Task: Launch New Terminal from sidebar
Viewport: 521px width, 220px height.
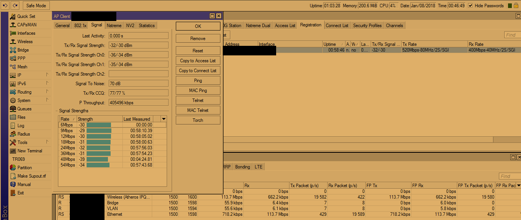Action: [13, 151]
